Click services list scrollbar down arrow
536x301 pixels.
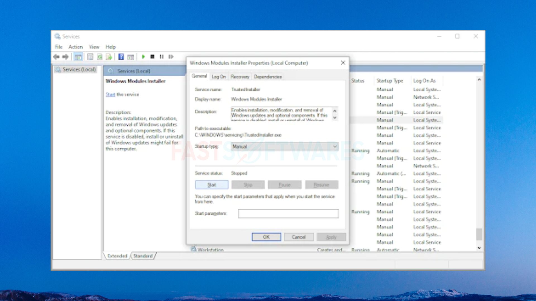pos(479,248)
